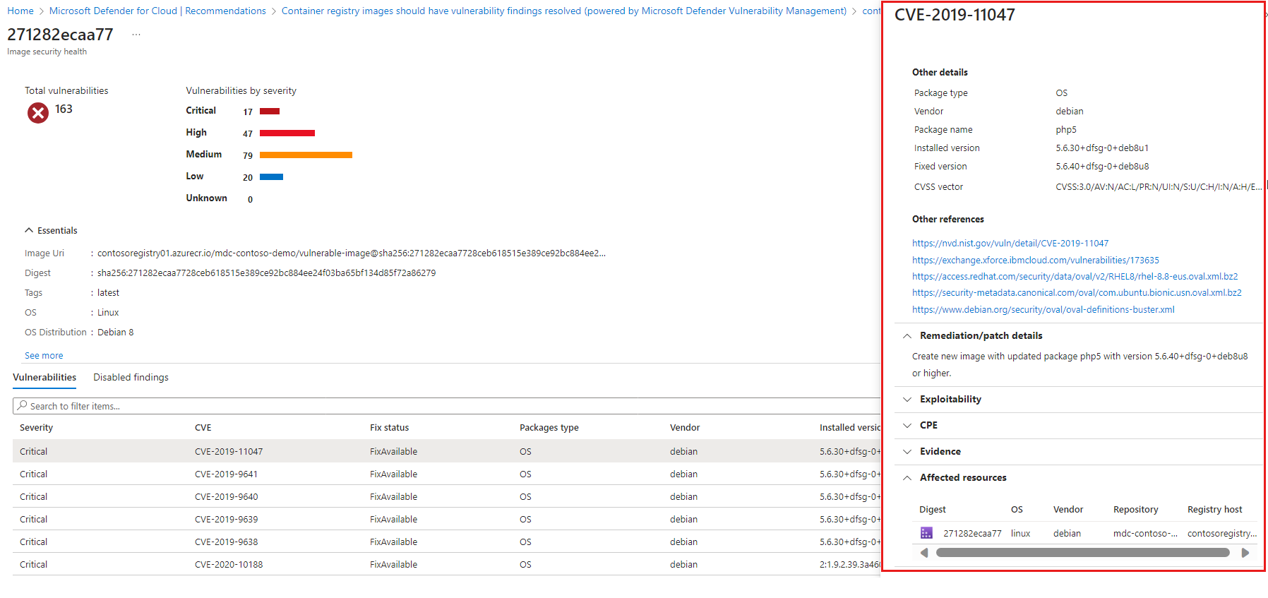This screenshot has height=598, width=1268.
Task: Click the Affected resources horizontal scrollbar
Action: (x=1082, y=553)
